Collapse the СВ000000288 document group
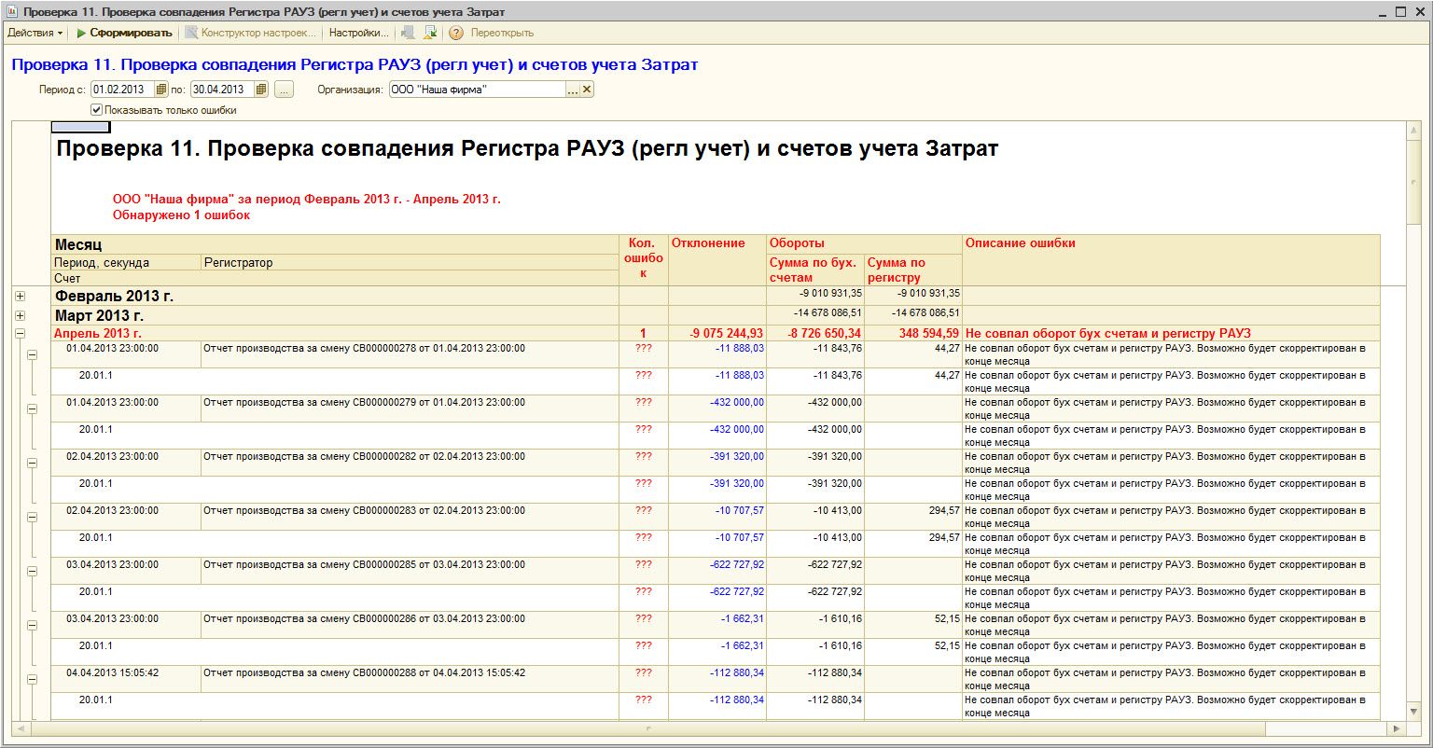Viewport: 1433px width, 748px height. click(32, 679)
